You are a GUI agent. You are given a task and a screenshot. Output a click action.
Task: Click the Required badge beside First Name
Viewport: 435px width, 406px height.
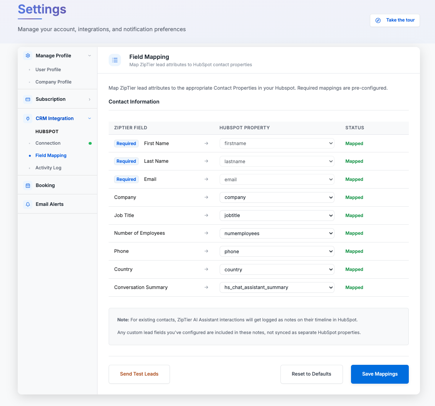126,144
